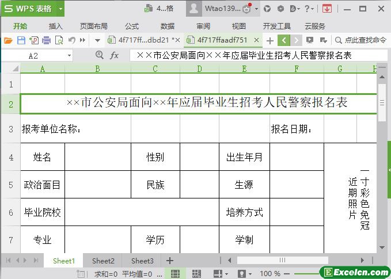Click the 4...格 document icon in title bar
The width and height of the screenshot is (391, 279).
point(149,9)
